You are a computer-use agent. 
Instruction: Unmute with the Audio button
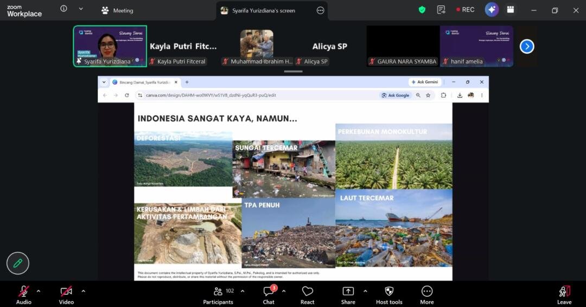tap(23, 295)
